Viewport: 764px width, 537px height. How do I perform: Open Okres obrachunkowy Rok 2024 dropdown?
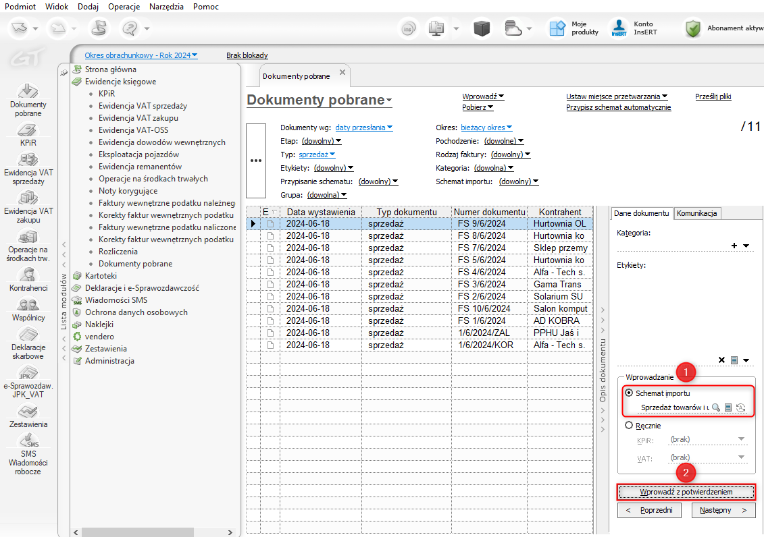(x=141, y=55)
